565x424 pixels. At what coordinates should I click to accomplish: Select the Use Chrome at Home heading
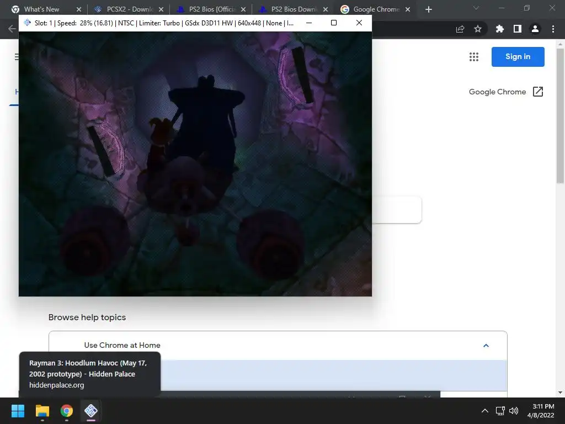[122, 345]
